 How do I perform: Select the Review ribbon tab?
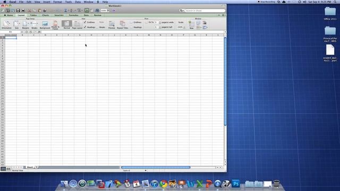coord(98,15)
